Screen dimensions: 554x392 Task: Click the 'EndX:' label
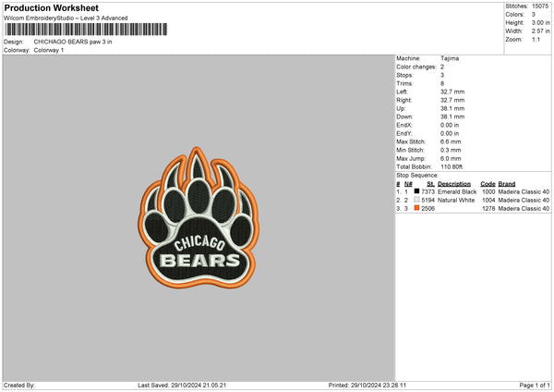[x=404, y=125]
